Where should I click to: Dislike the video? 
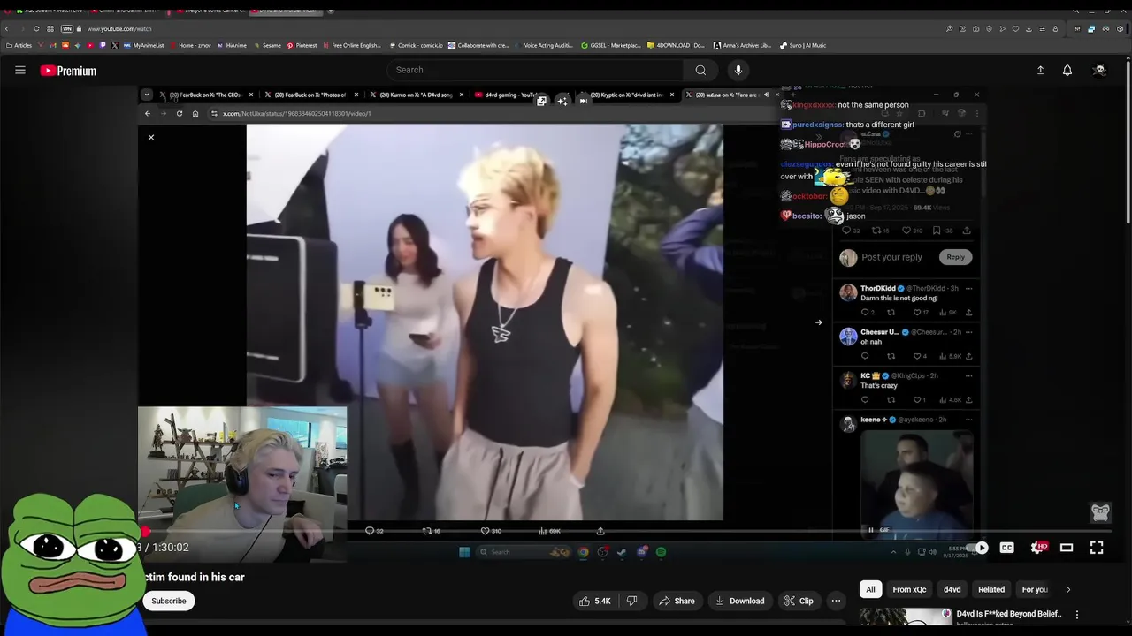click(x=631, y=601)
